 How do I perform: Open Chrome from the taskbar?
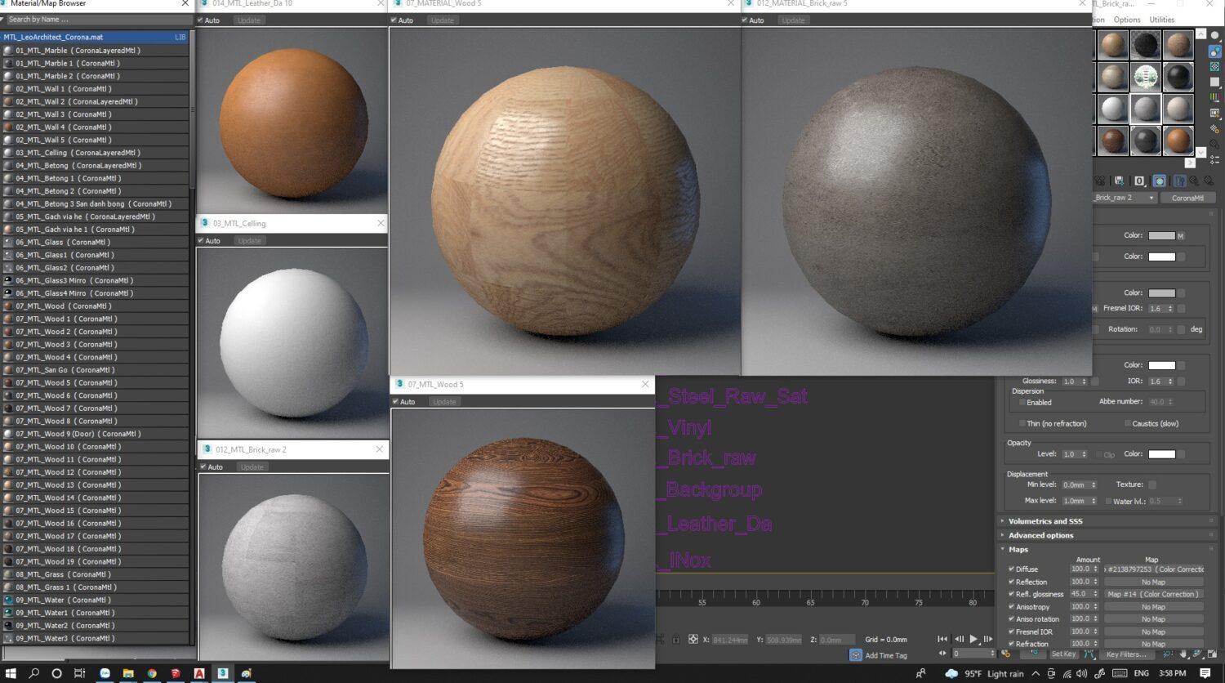(x=152, y=673)
